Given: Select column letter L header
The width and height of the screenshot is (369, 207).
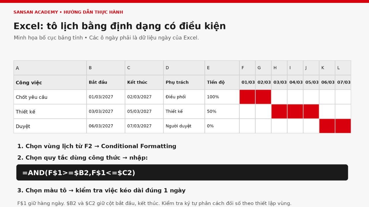Looking at the screenshot, I should tap(343, 68).
